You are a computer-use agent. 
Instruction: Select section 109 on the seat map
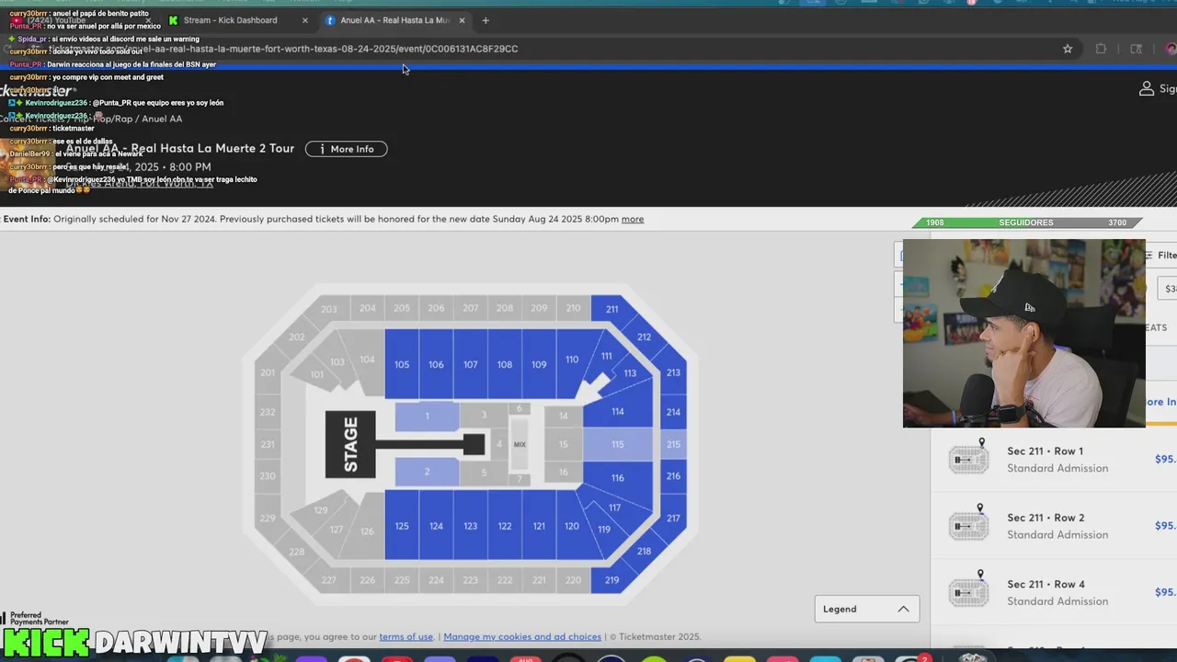539,364
